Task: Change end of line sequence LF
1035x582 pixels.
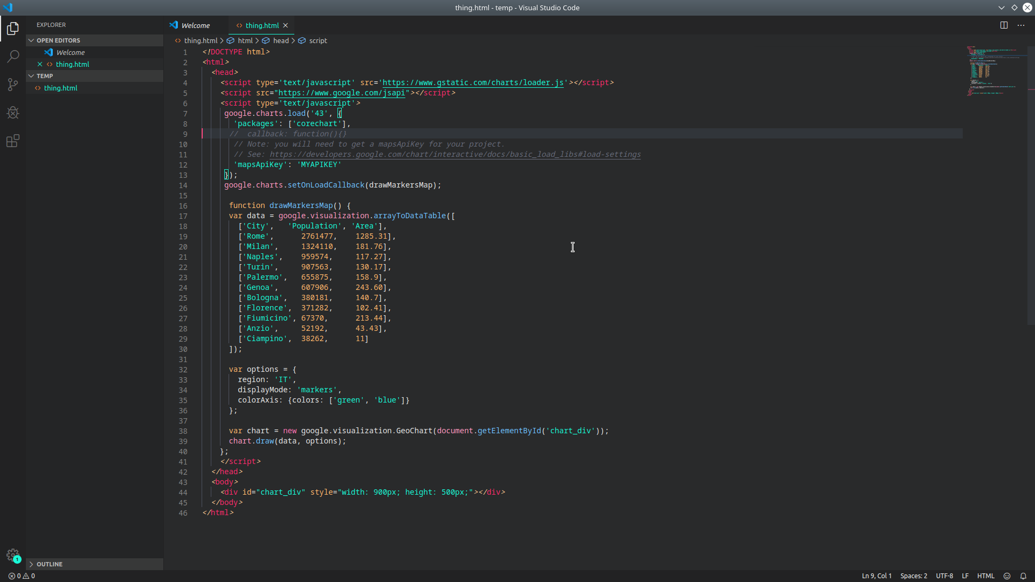Action: click(965, 576)
